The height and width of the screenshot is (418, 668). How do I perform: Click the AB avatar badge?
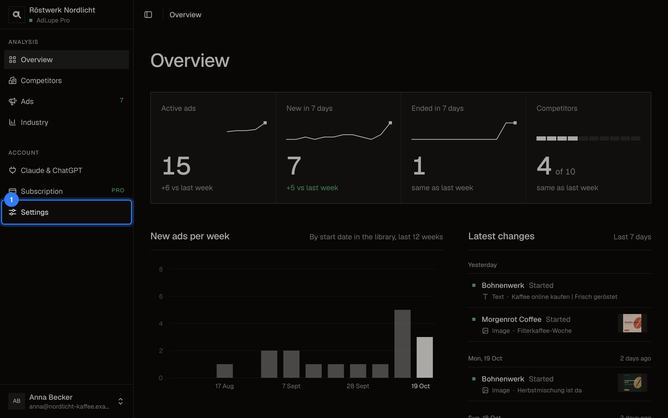pos(16,401)
